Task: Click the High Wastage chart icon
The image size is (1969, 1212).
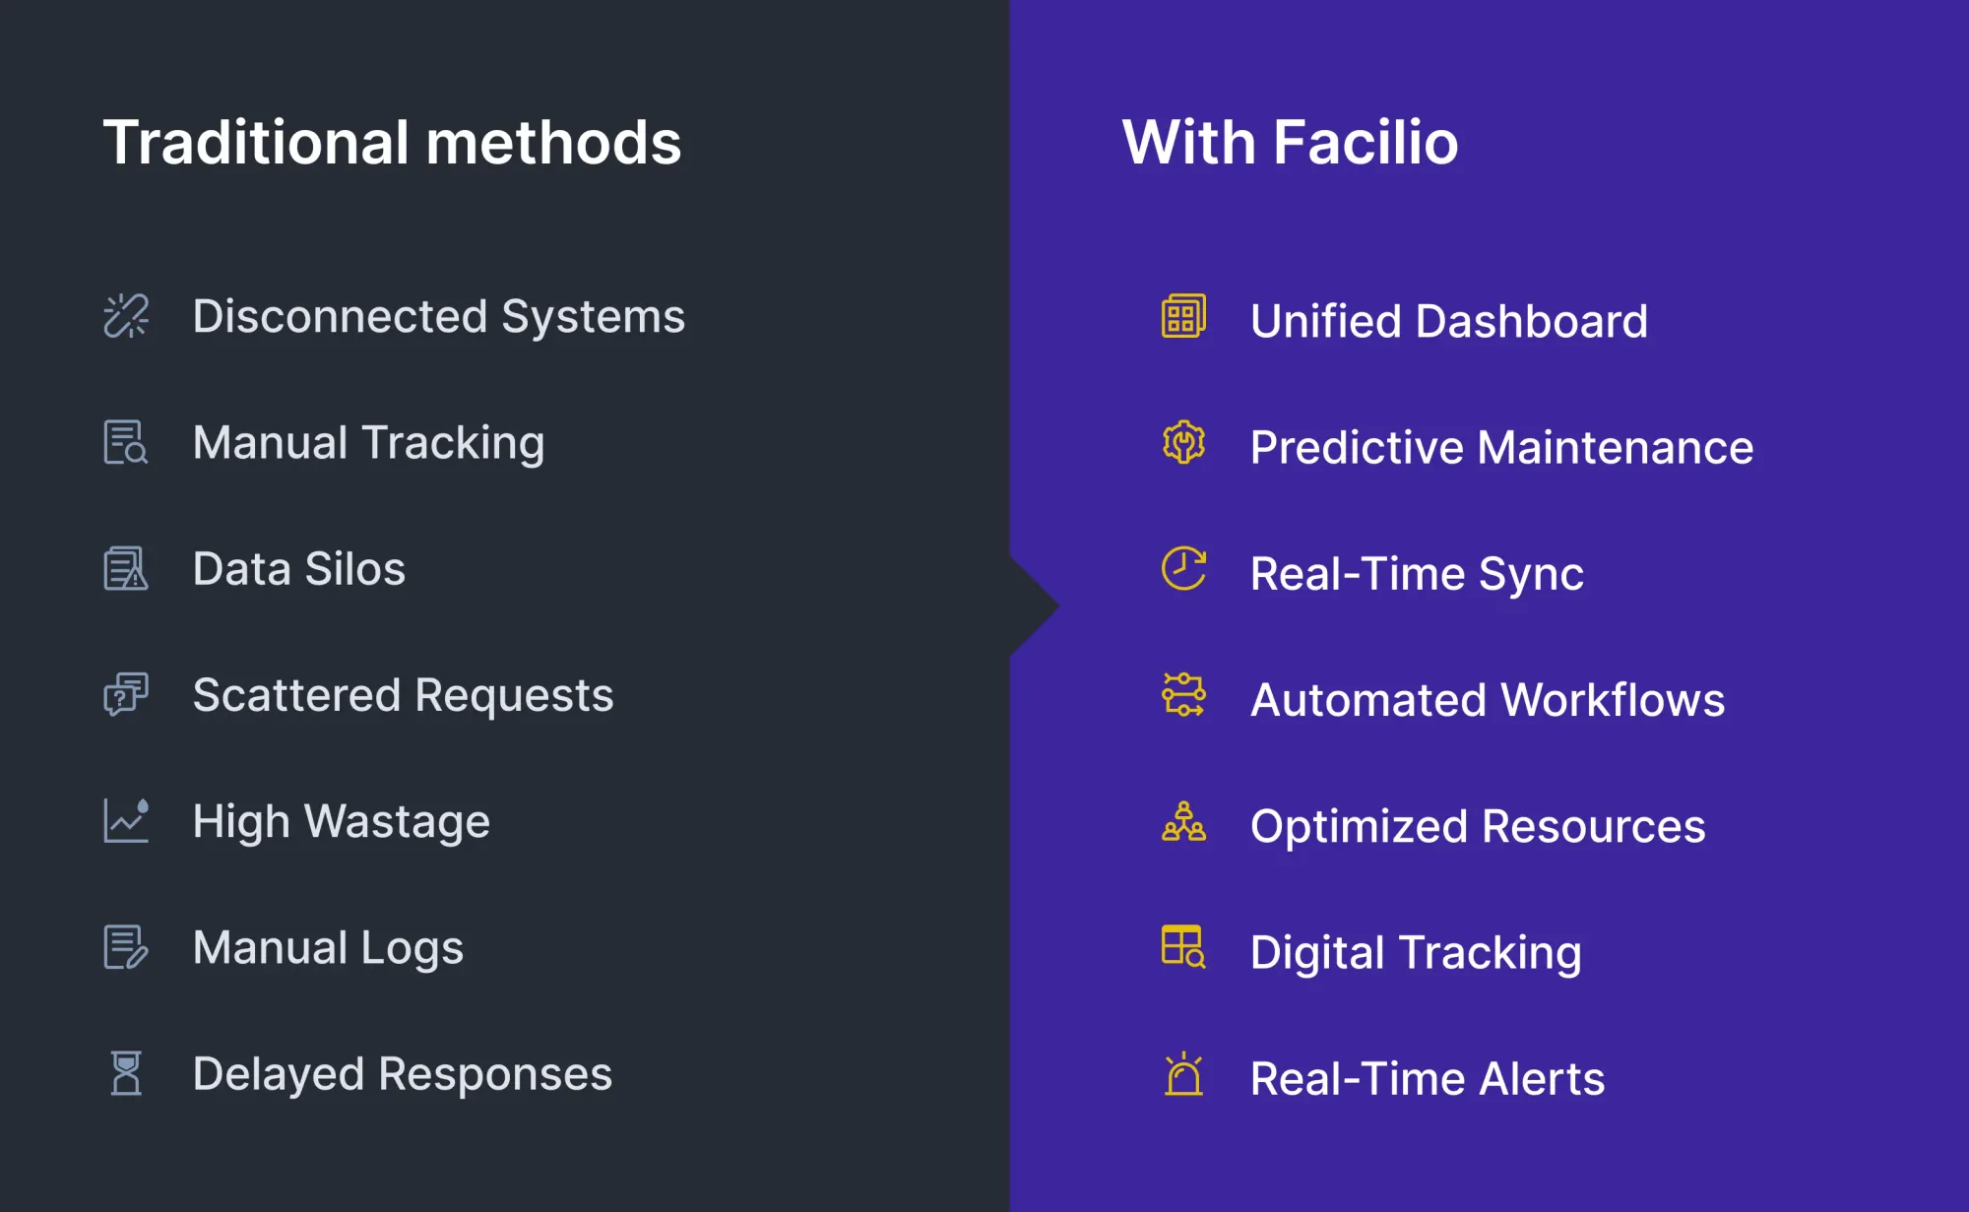Action: tap(126, 820)
